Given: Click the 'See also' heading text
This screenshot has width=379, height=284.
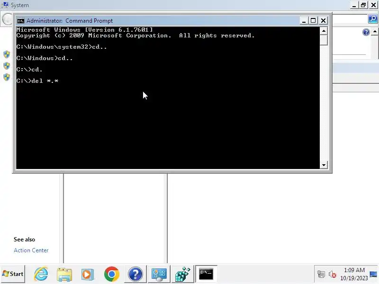Looking at the screenshot, I should 25,240.
